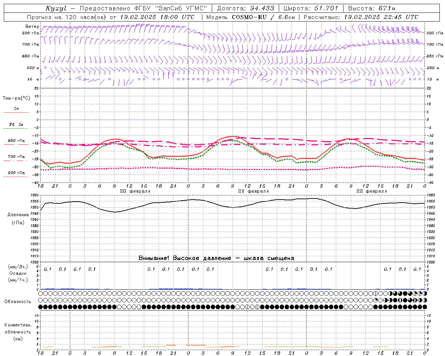Click the (мм/1ч.) precipitation unit label
445x356 pixels.
[18, 280]
